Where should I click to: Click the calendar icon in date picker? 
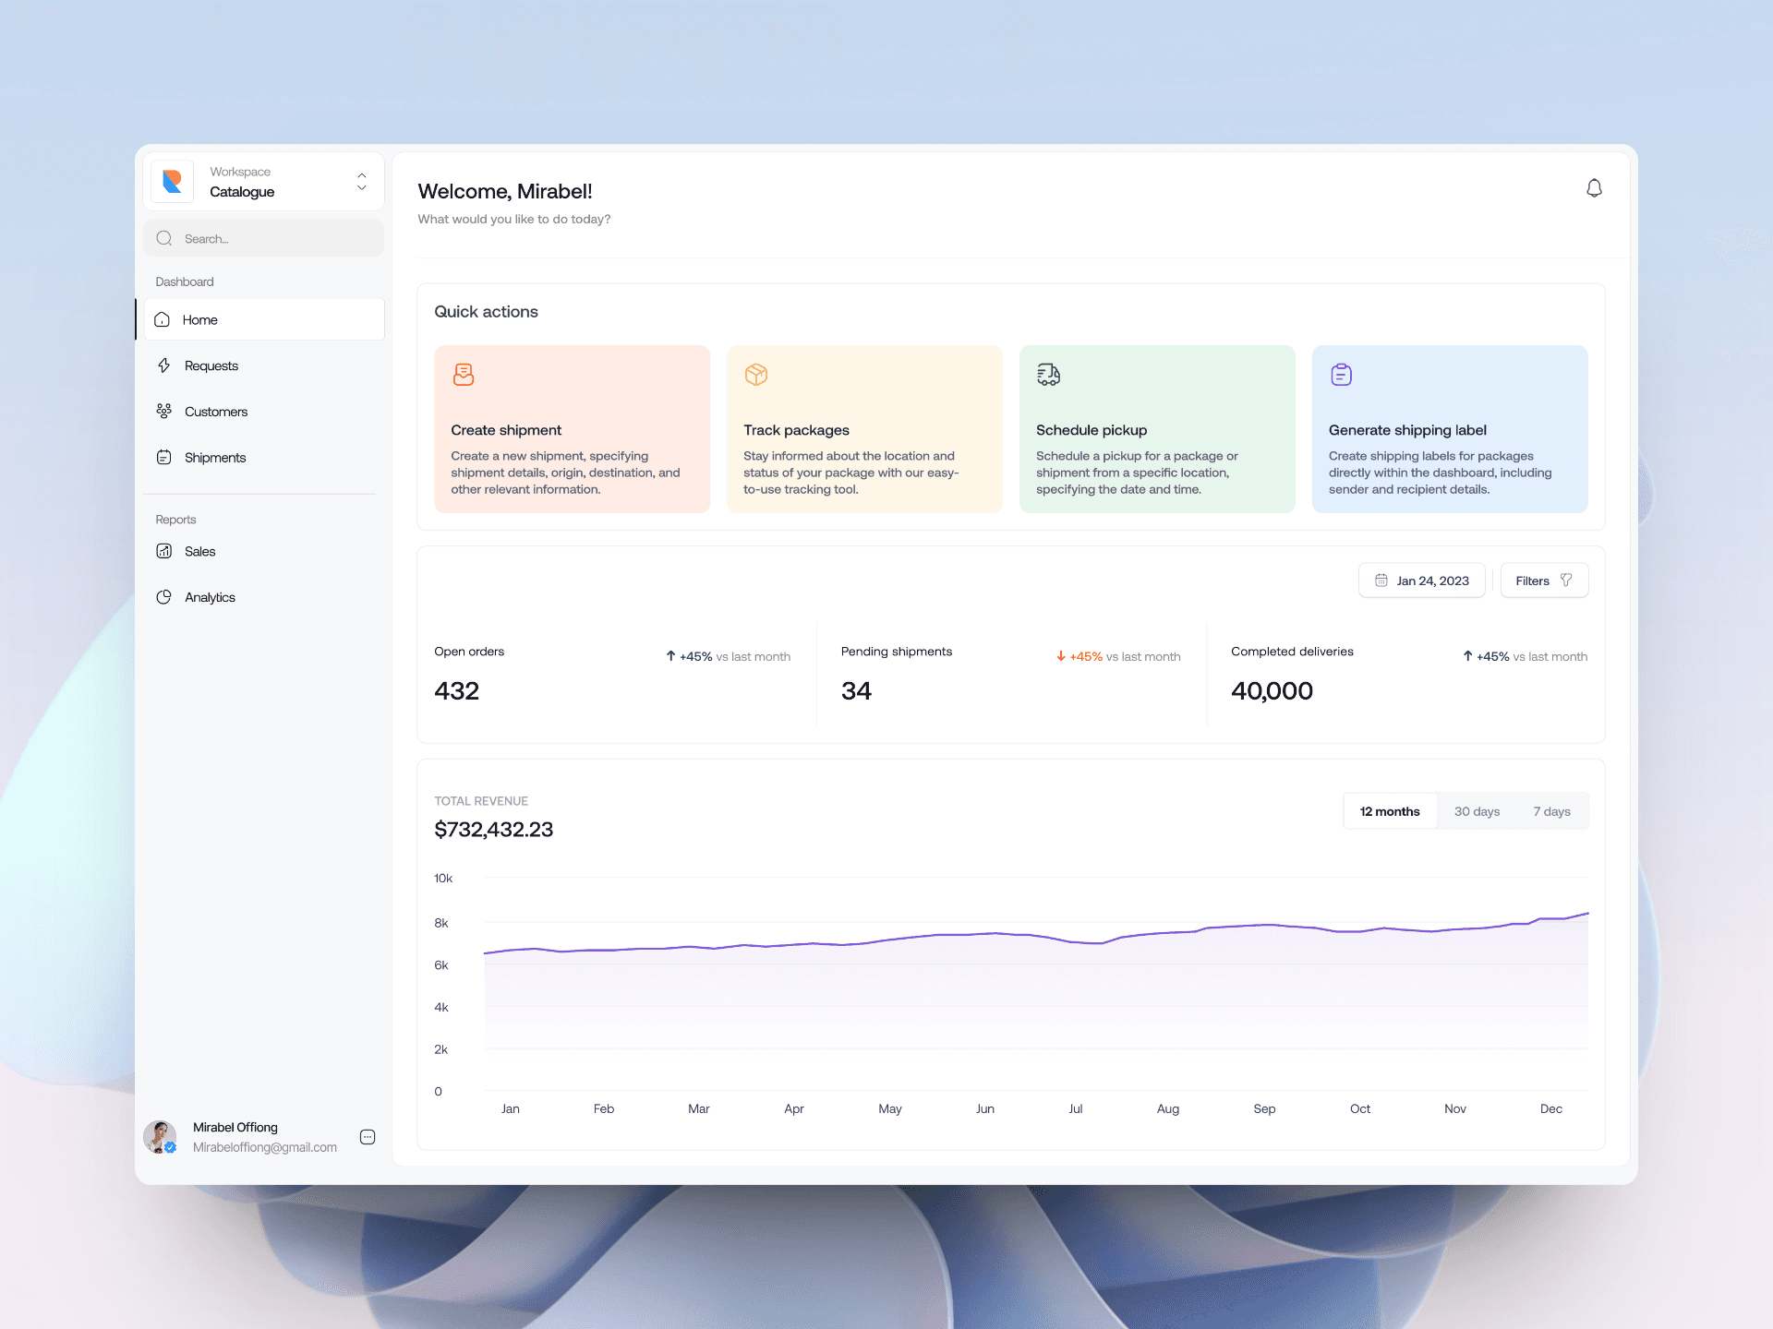click(1381, 581)
